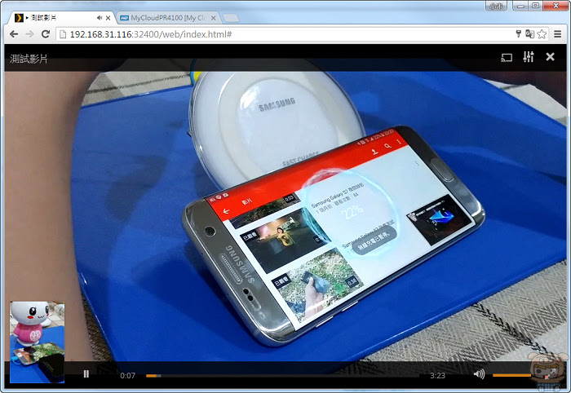Click the total duration 3:23

437,376
